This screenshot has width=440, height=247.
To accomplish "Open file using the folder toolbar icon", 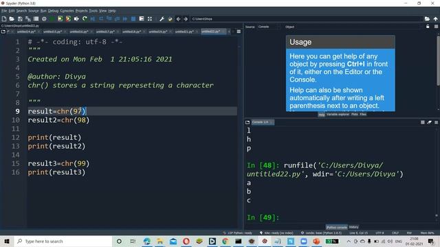I will 12,19.
